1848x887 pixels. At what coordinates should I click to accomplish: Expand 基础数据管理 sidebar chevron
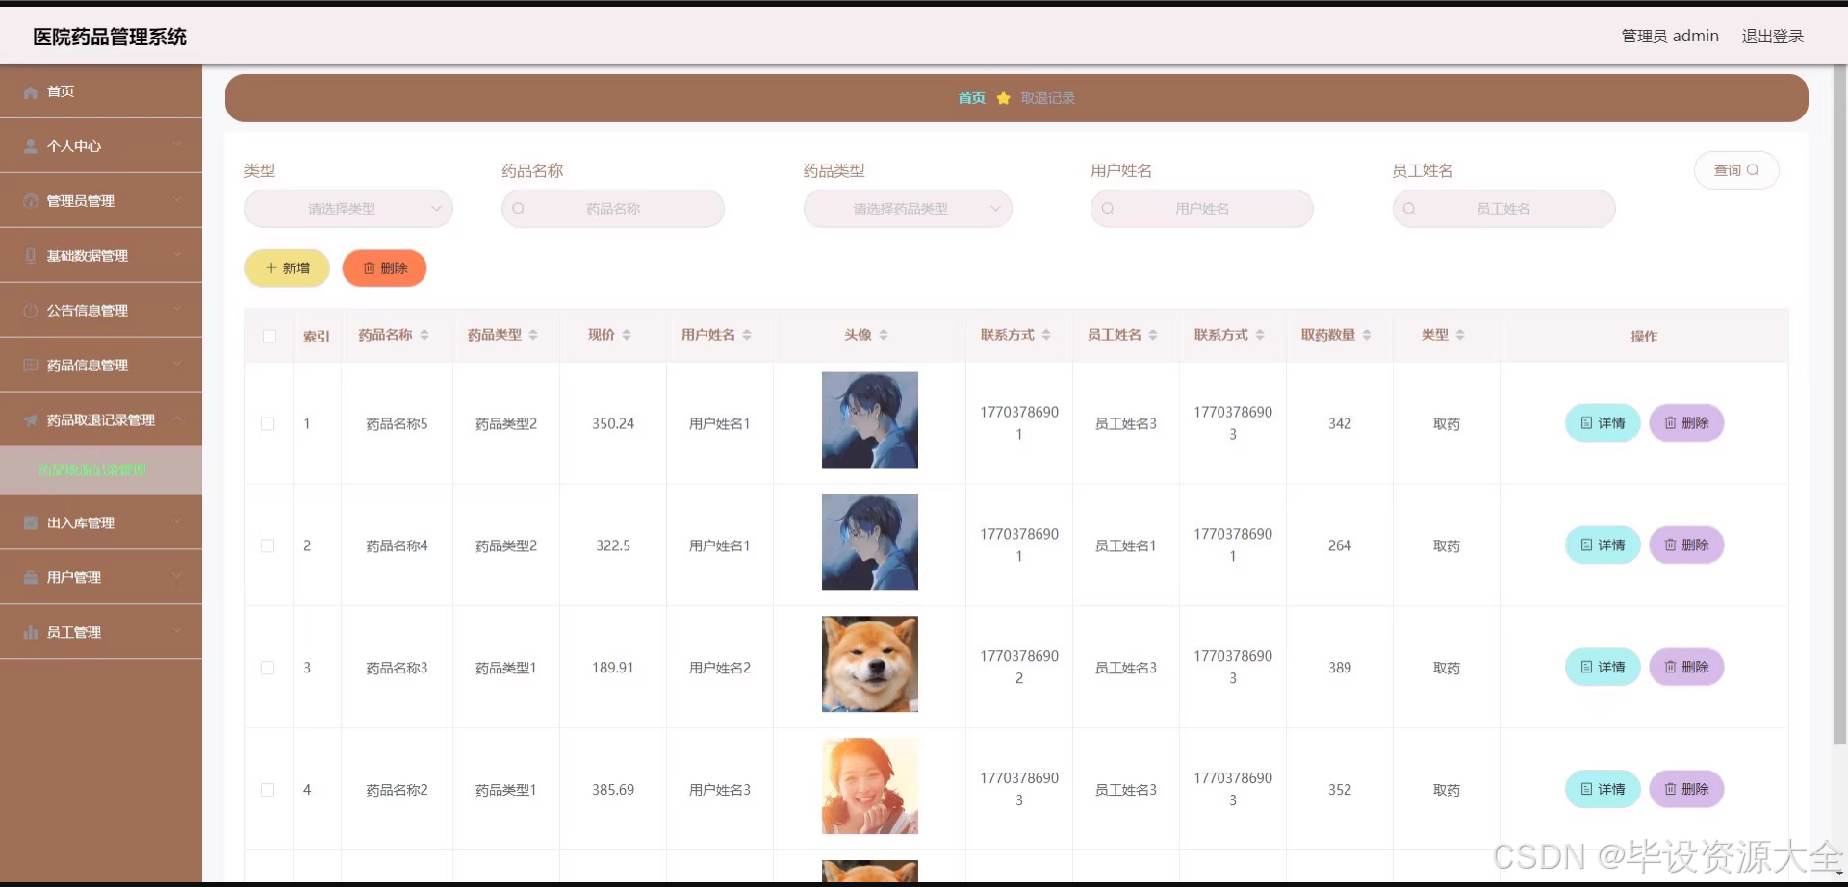click(x=177, y=255)
